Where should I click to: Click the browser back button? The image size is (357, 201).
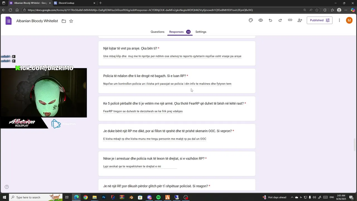(x=4, y=10)
